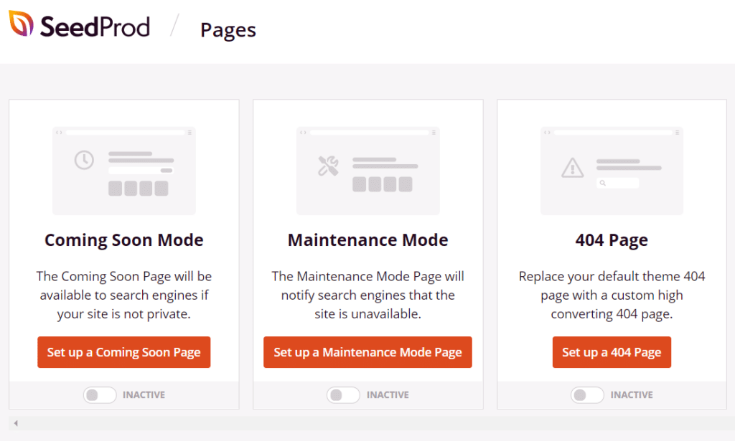
Task: Click the Coming Soon page preview thumbnail
Action: pyautogui.click(x=123, y=171)
